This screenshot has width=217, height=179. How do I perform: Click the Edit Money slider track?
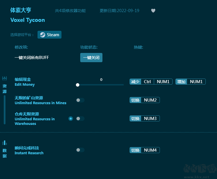pos(101,85)
